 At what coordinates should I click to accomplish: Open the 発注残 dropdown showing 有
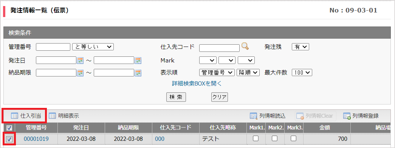[x=300, y=47]
